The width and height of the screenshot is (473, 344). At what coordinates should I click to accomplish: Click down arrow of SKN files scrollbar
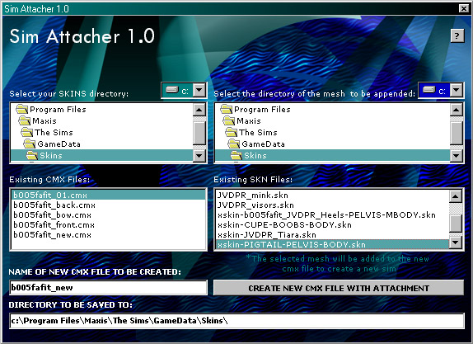tap(456, 242)
